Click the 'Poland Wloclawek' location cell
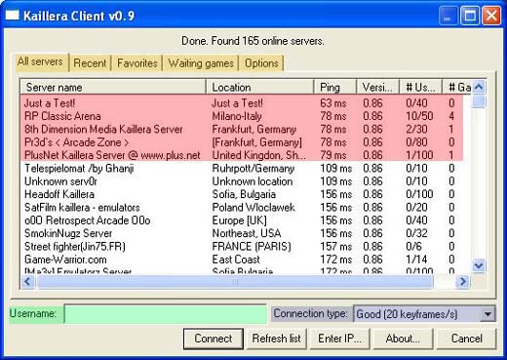 click(253, 207)
